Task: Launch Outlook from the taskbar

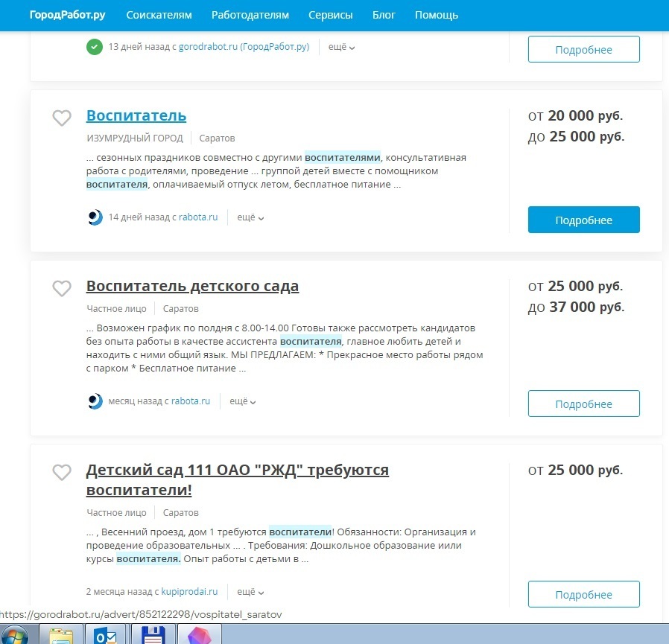Action: coord(107,635)
